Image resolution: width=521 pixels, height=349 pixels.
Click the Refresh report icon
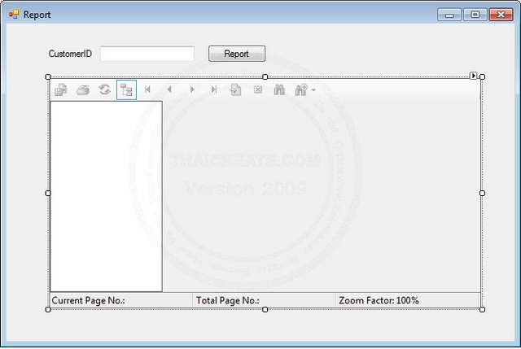tap(105, 89)
